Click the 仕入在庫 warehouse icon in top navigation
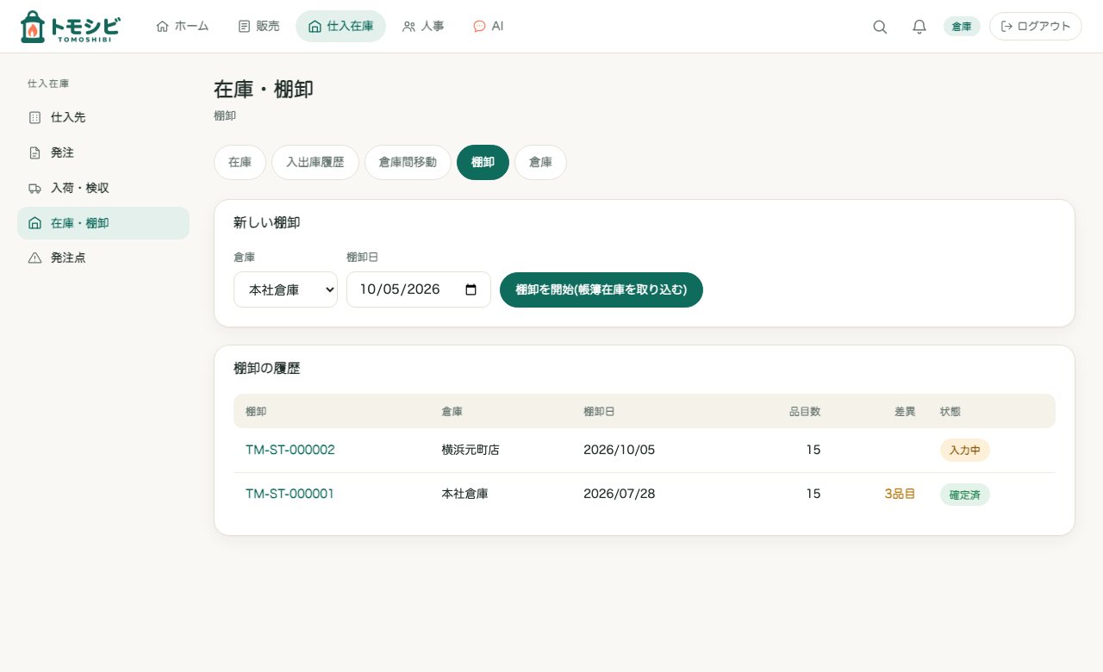This screenshot has width=1103, height=672. (x=315, y=27)
